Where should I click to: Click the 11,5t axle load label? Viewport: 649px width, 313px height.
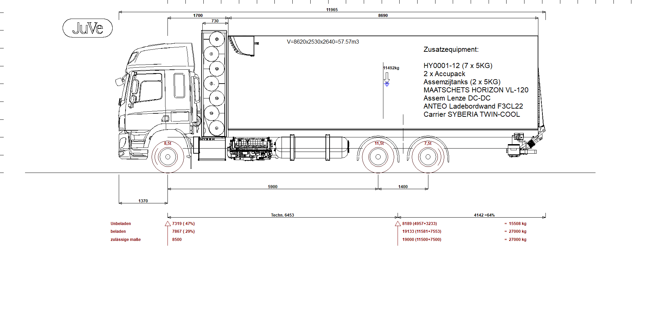379,143
